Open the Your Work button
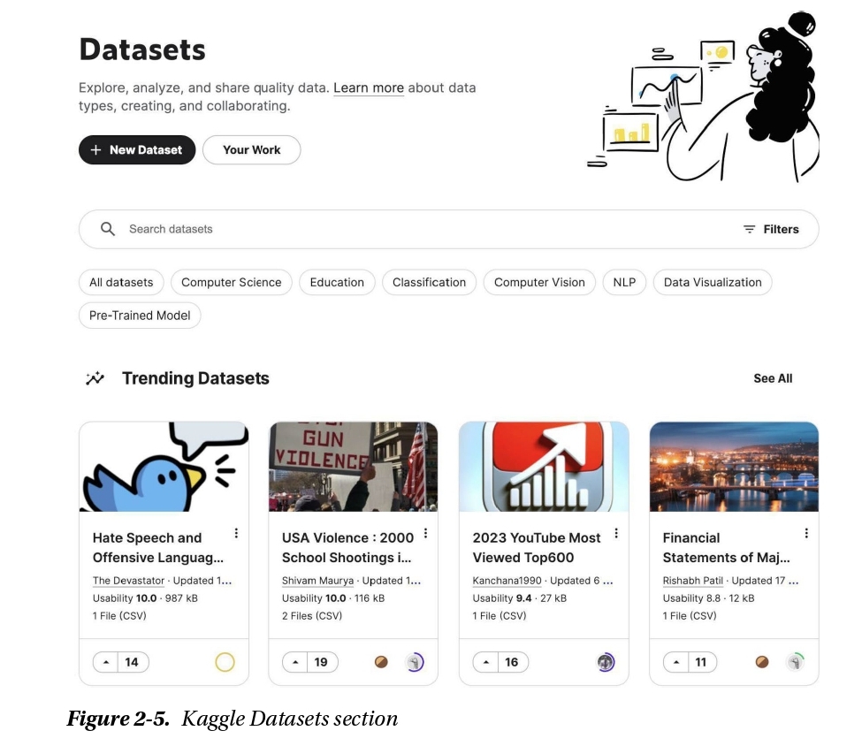 (x=251, y=150)
